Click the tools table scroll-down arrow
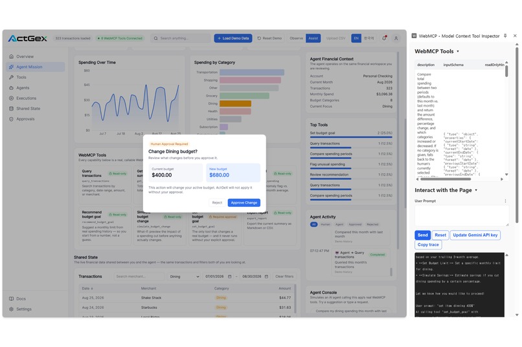This screenshot has height=347, width=522. 506,174
